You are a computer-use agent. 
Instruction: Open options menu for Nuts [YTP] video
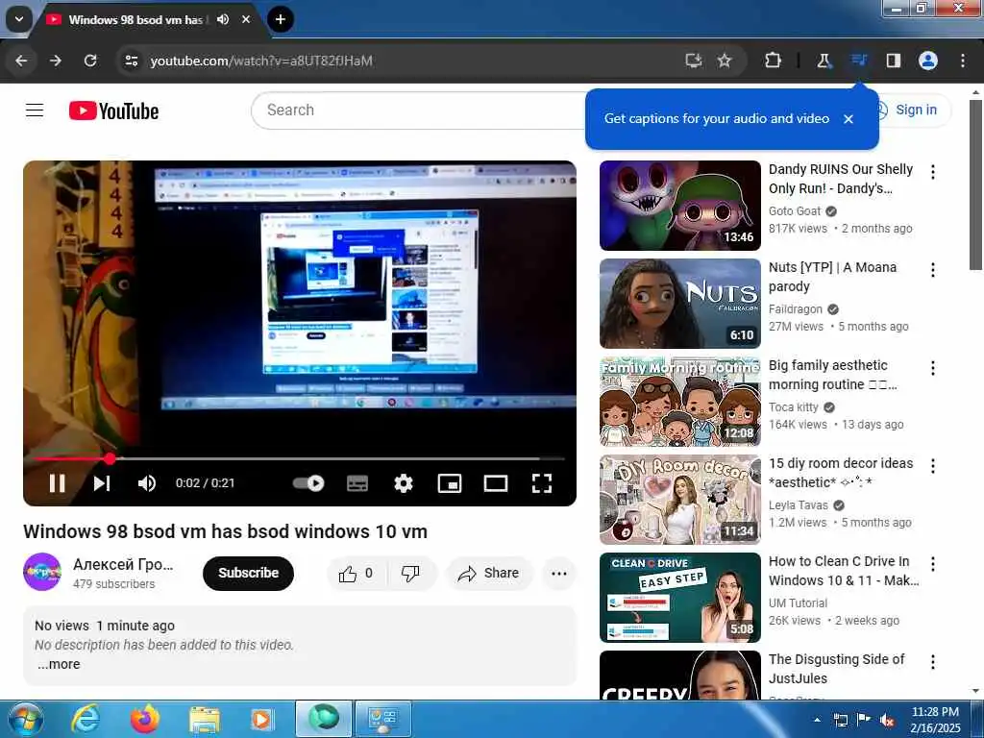click(933, 270)
